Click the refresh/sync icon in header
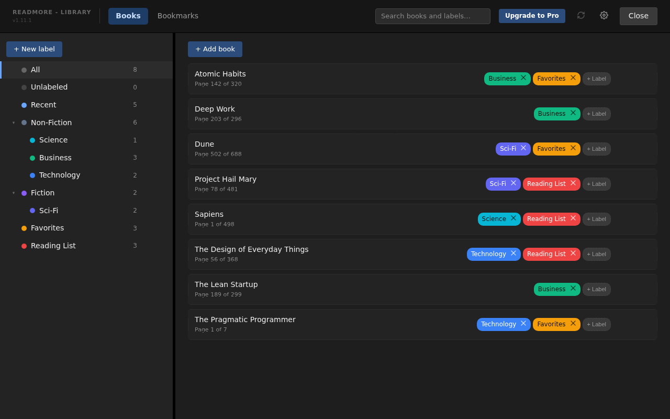Screen dimensions: 670x419 pyautogui.click(x=581, y=16)
